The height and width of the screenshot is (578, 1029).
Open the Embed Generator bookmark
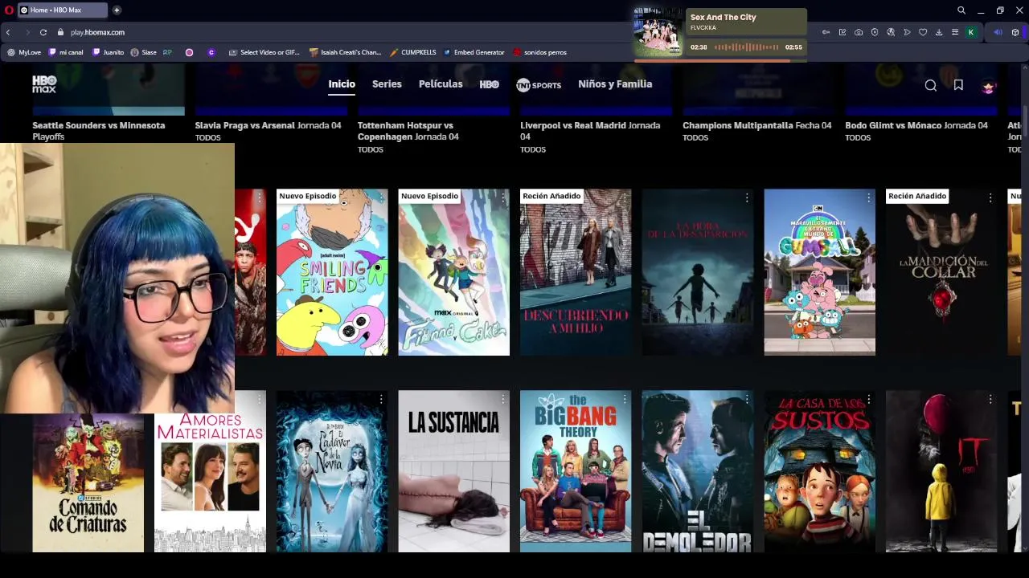click(x=474, y=52)
